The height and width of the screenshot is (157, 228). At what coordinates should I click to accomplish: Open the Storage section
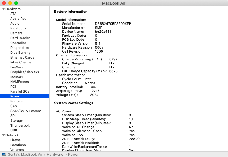[x=17, y=121]
